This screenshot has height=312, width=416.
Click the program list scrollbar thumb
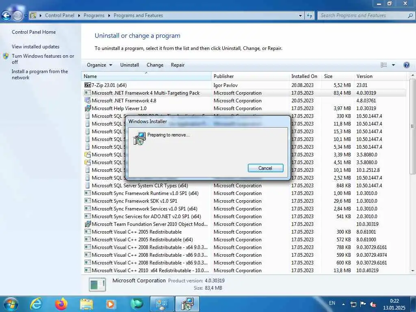point(412,126)
